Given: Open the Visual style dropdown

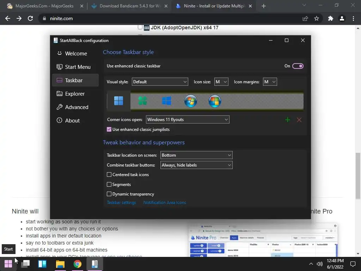Looking at the screenshot, I should [x=160, y=82].
